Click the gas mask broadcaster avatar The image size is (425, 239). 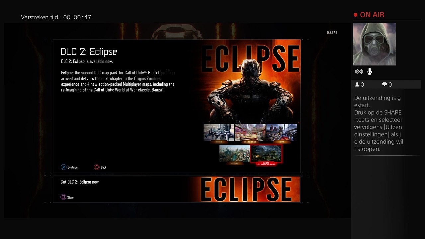(375, 44)
